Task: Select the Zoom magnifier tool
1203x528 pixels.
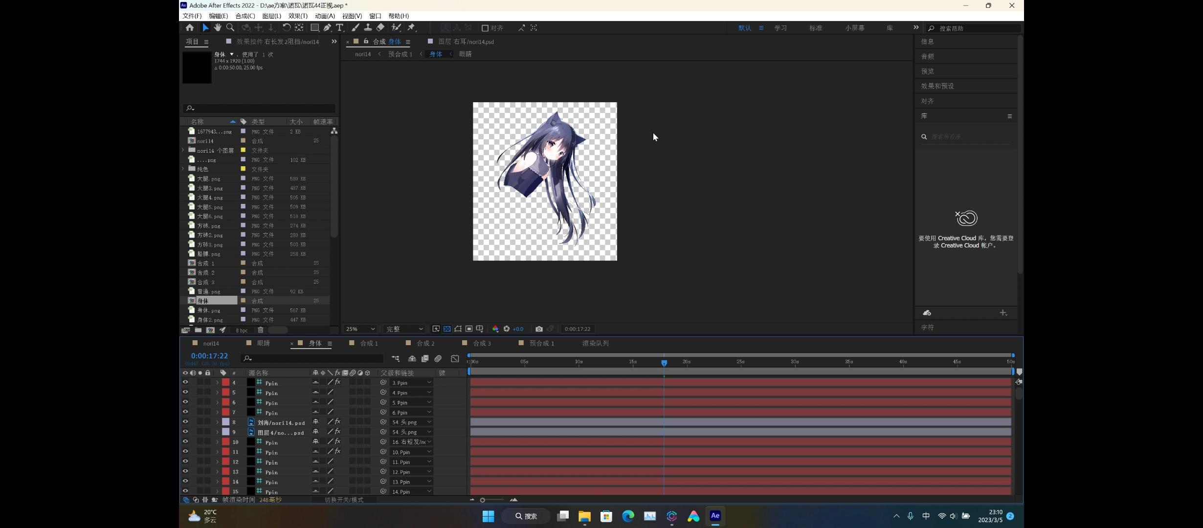Action: point(230,28)
